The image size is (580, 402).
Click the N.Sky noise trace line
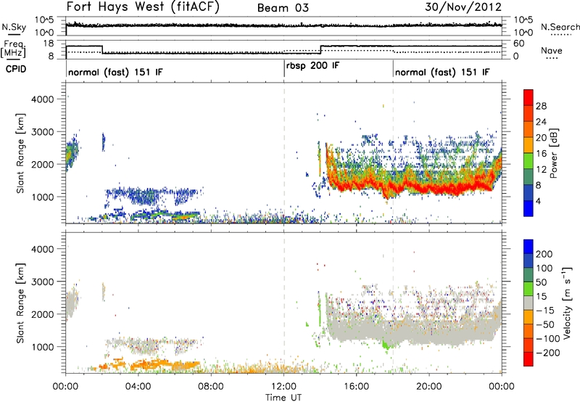(283, 25)
